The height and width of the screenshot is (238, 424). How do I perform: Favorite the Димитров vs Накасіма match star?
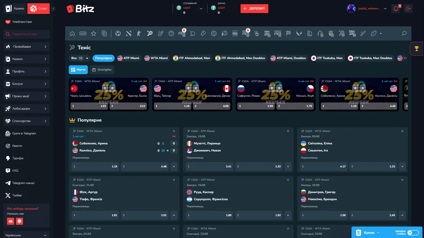tap(402, 180)
